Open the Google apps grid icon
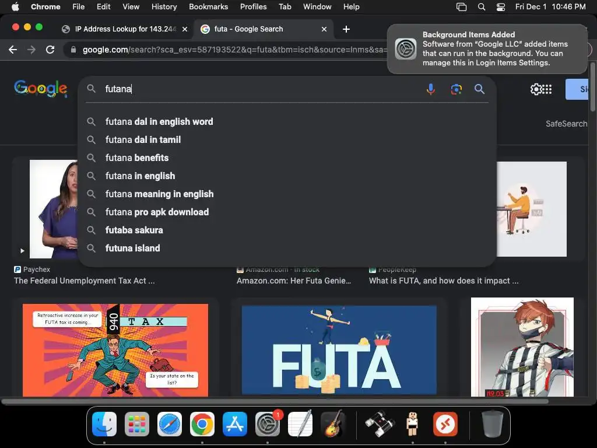This screenshot has height=448, width=597. click(547, 89)
